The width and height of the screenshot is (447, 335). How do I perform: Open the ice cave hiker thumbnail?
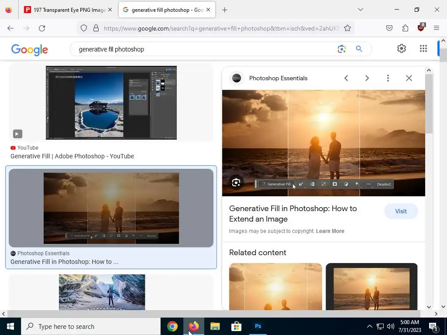[102, 292]
